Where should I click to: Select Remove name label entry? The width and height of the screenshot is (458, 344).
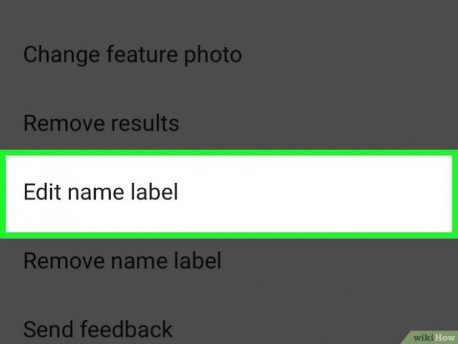point(229,260)
